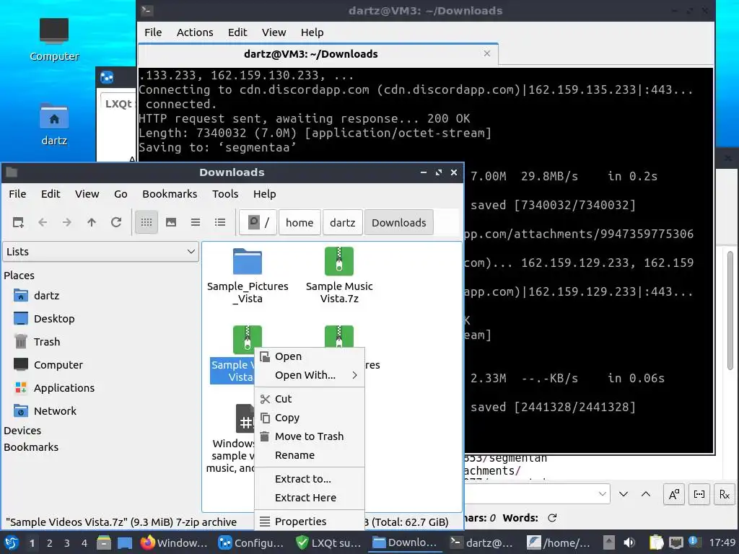Switch to Configuration taskbar window
Image resolution: width=739 pixels, height=554 pixels.
pos(252,543)
